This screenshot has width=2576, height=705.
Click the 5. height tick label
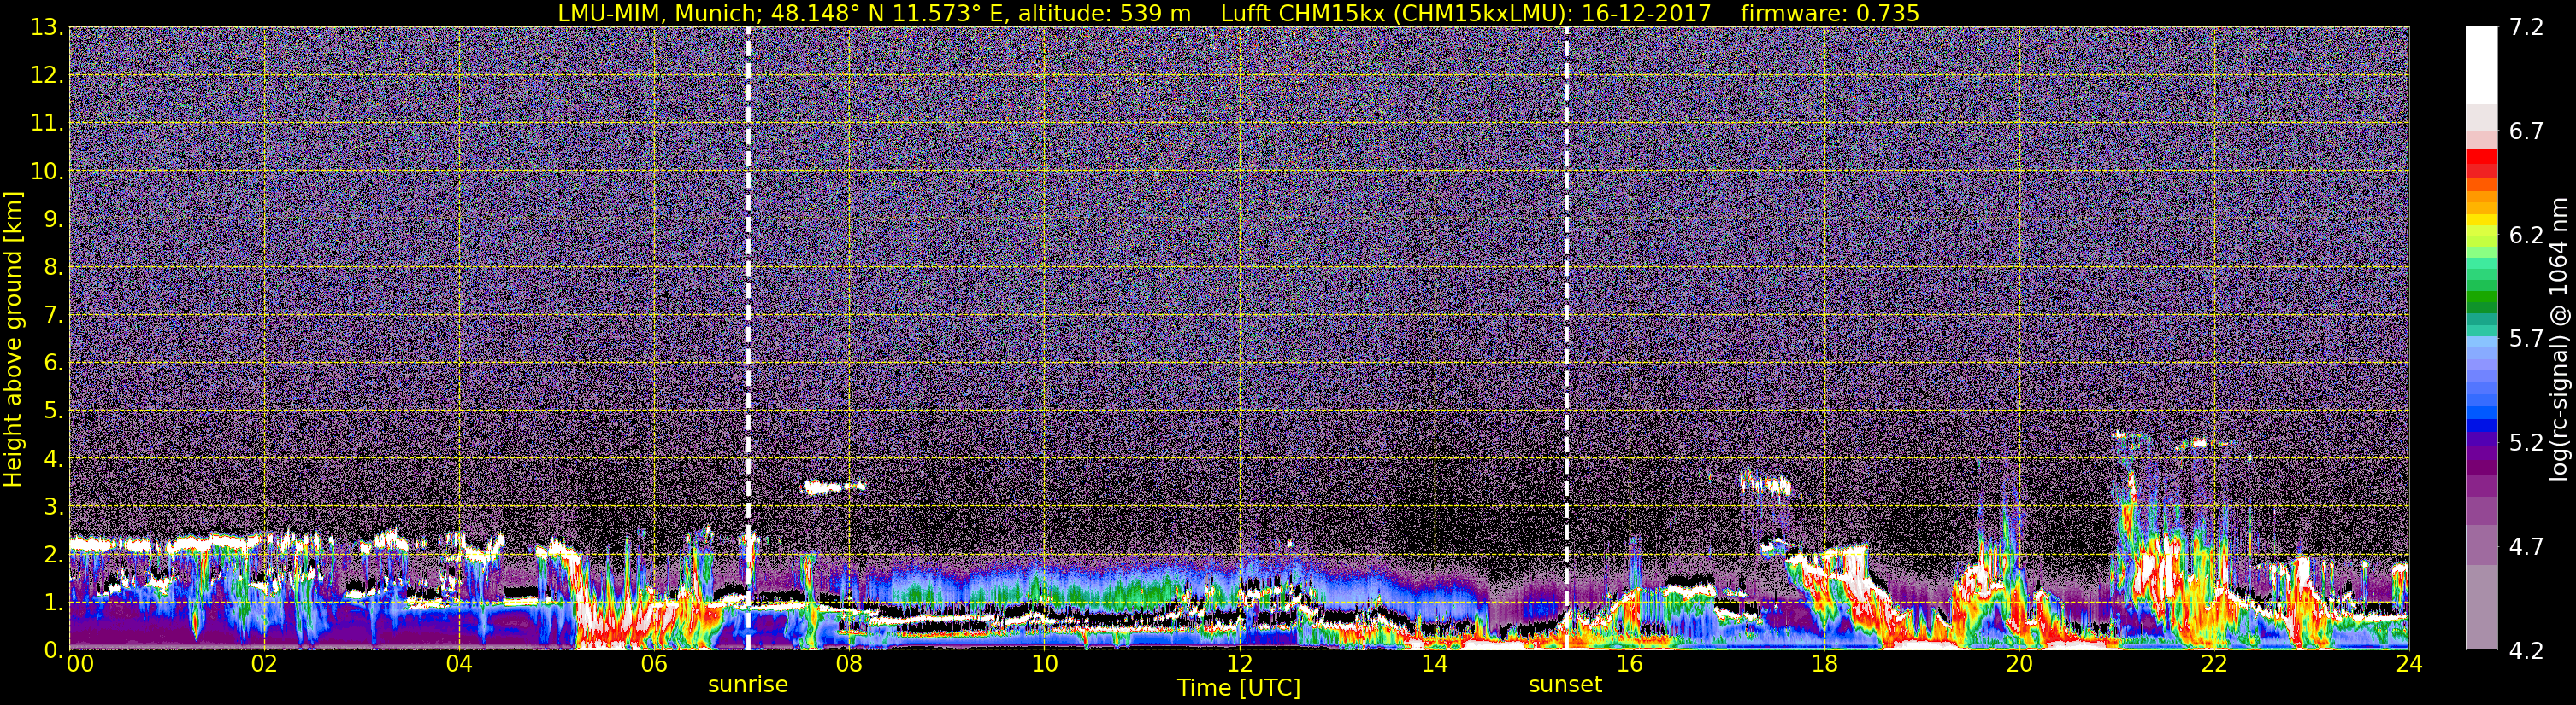pos(53,411)
